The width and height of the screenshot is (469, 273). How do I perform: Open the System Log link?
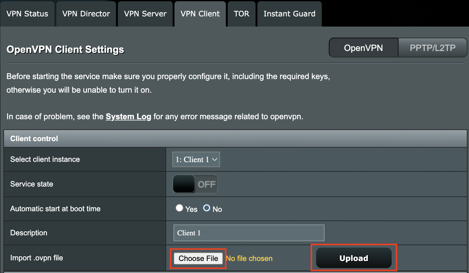click(x=128, y=116)
